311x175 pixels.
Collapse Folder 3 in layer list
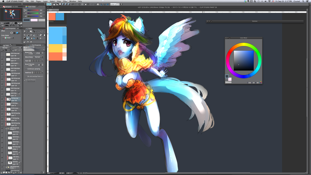(6, 129)
